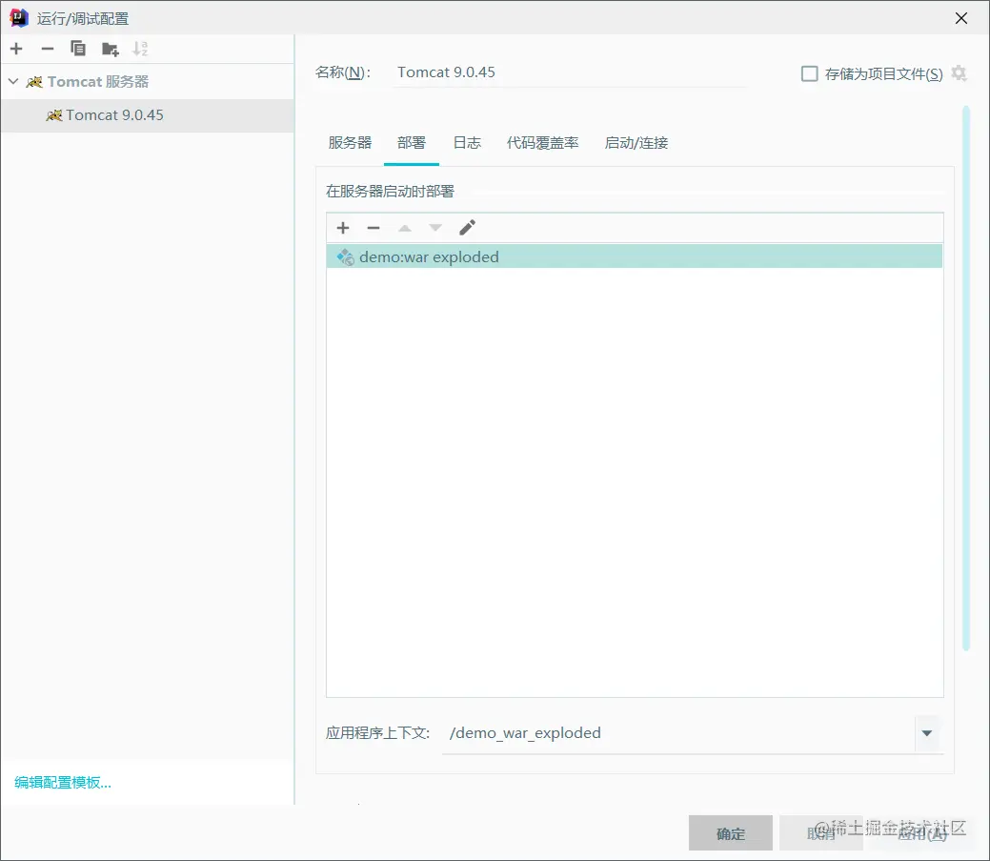Add a deployment artifact with plus
990x861 pixels.
(343, 228)
